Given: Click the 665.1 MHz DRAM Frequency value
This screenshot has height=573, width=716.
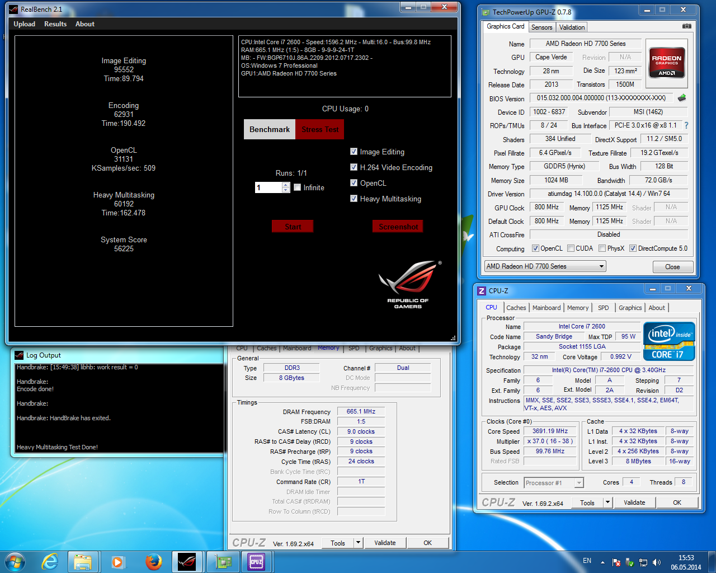Looking at the screenshot, I should (361, 411).
